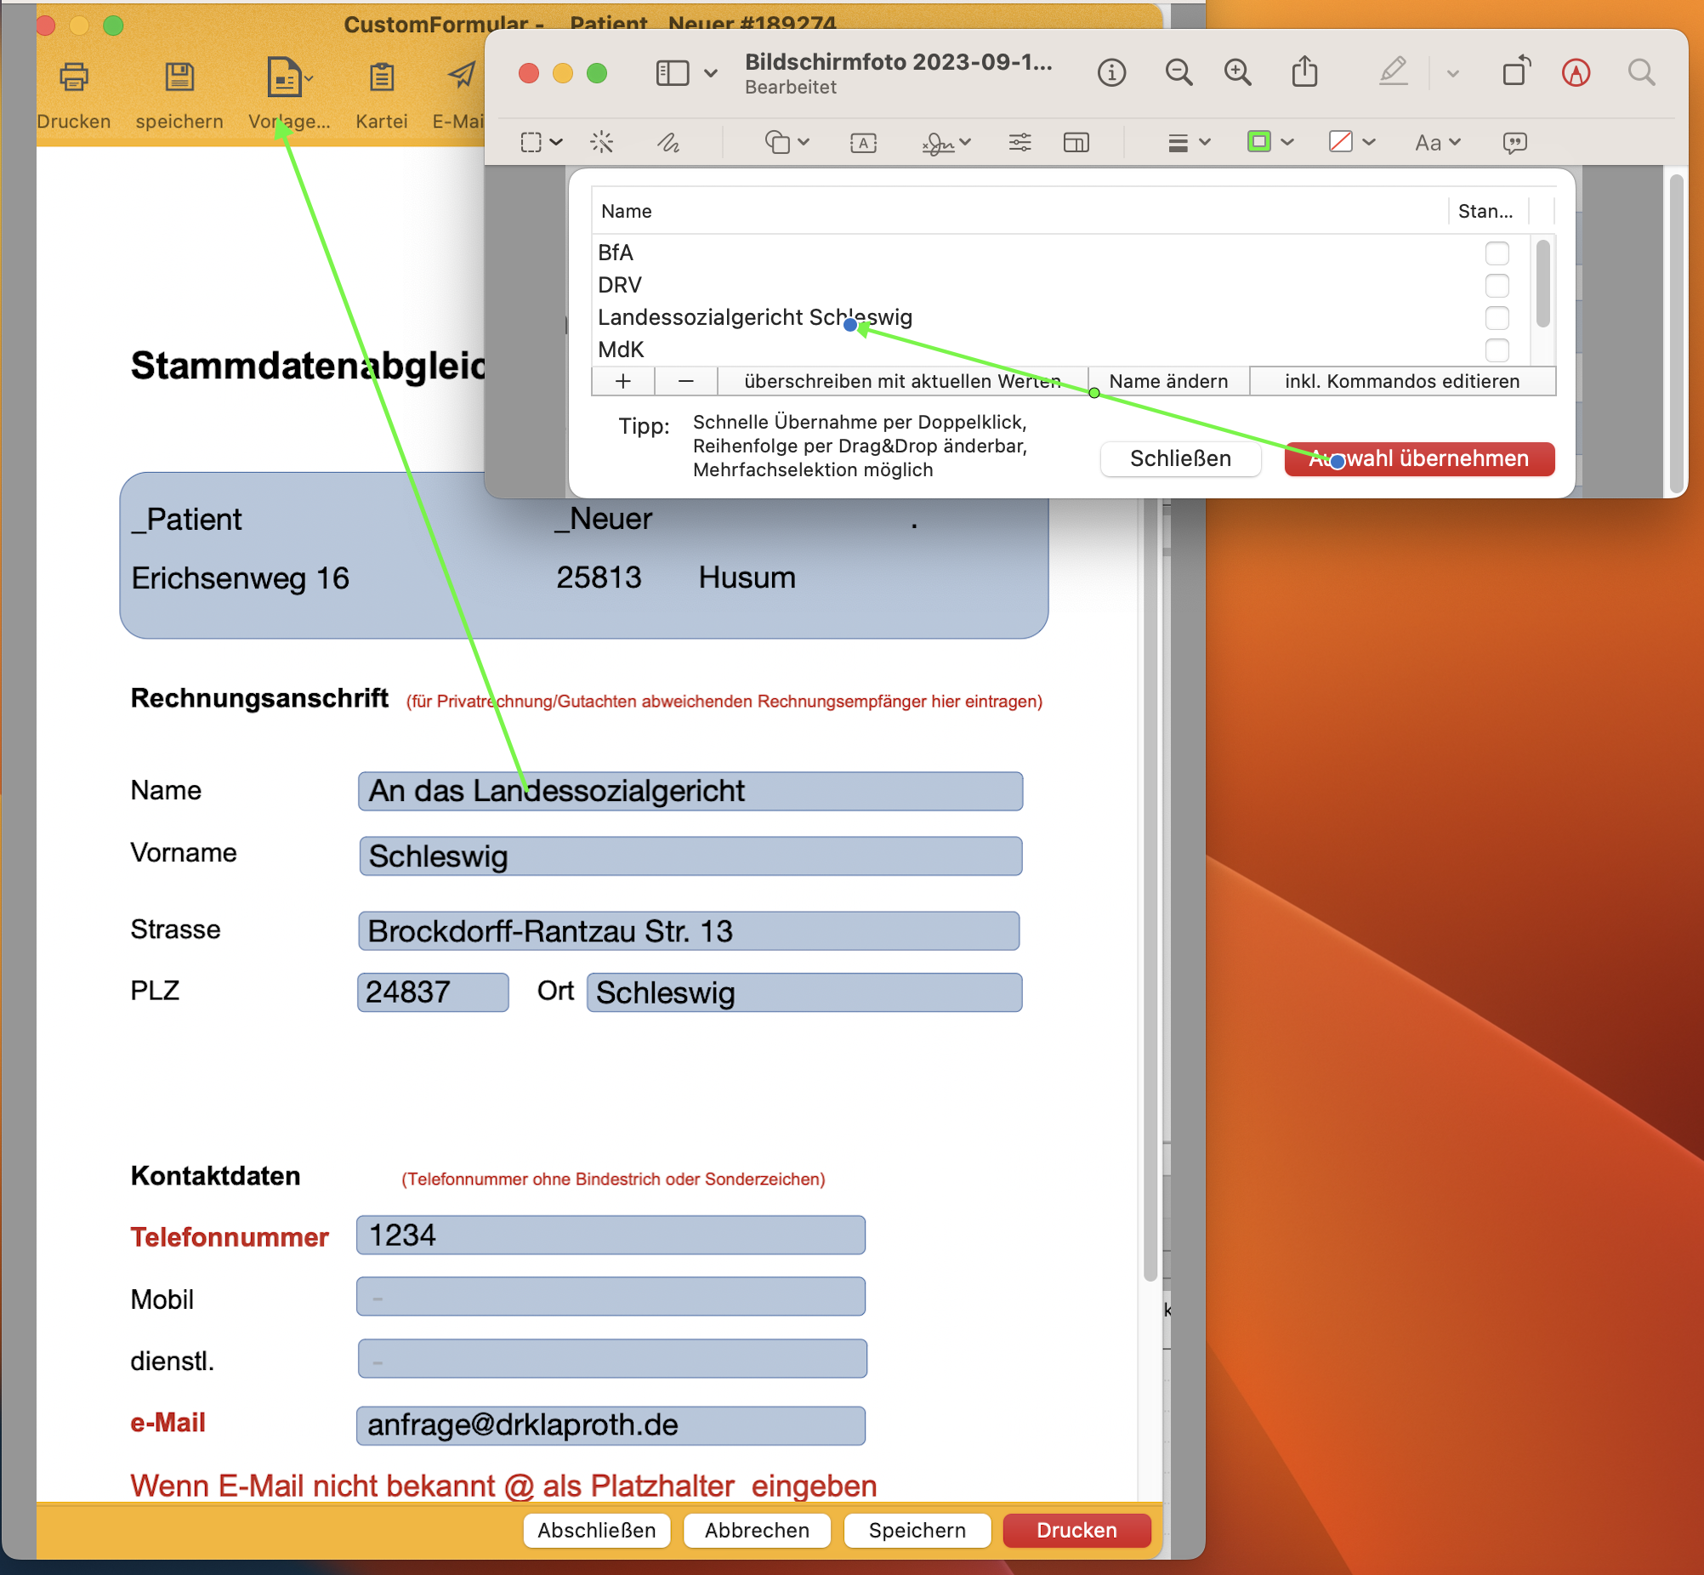The image size is (1704, 1575).
Task: Click the green border color swatch
Action: pos(1258,141)
